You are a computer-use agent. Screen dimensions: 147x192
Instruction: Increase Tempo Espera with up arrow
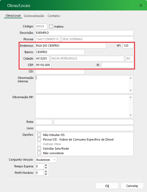46,165
